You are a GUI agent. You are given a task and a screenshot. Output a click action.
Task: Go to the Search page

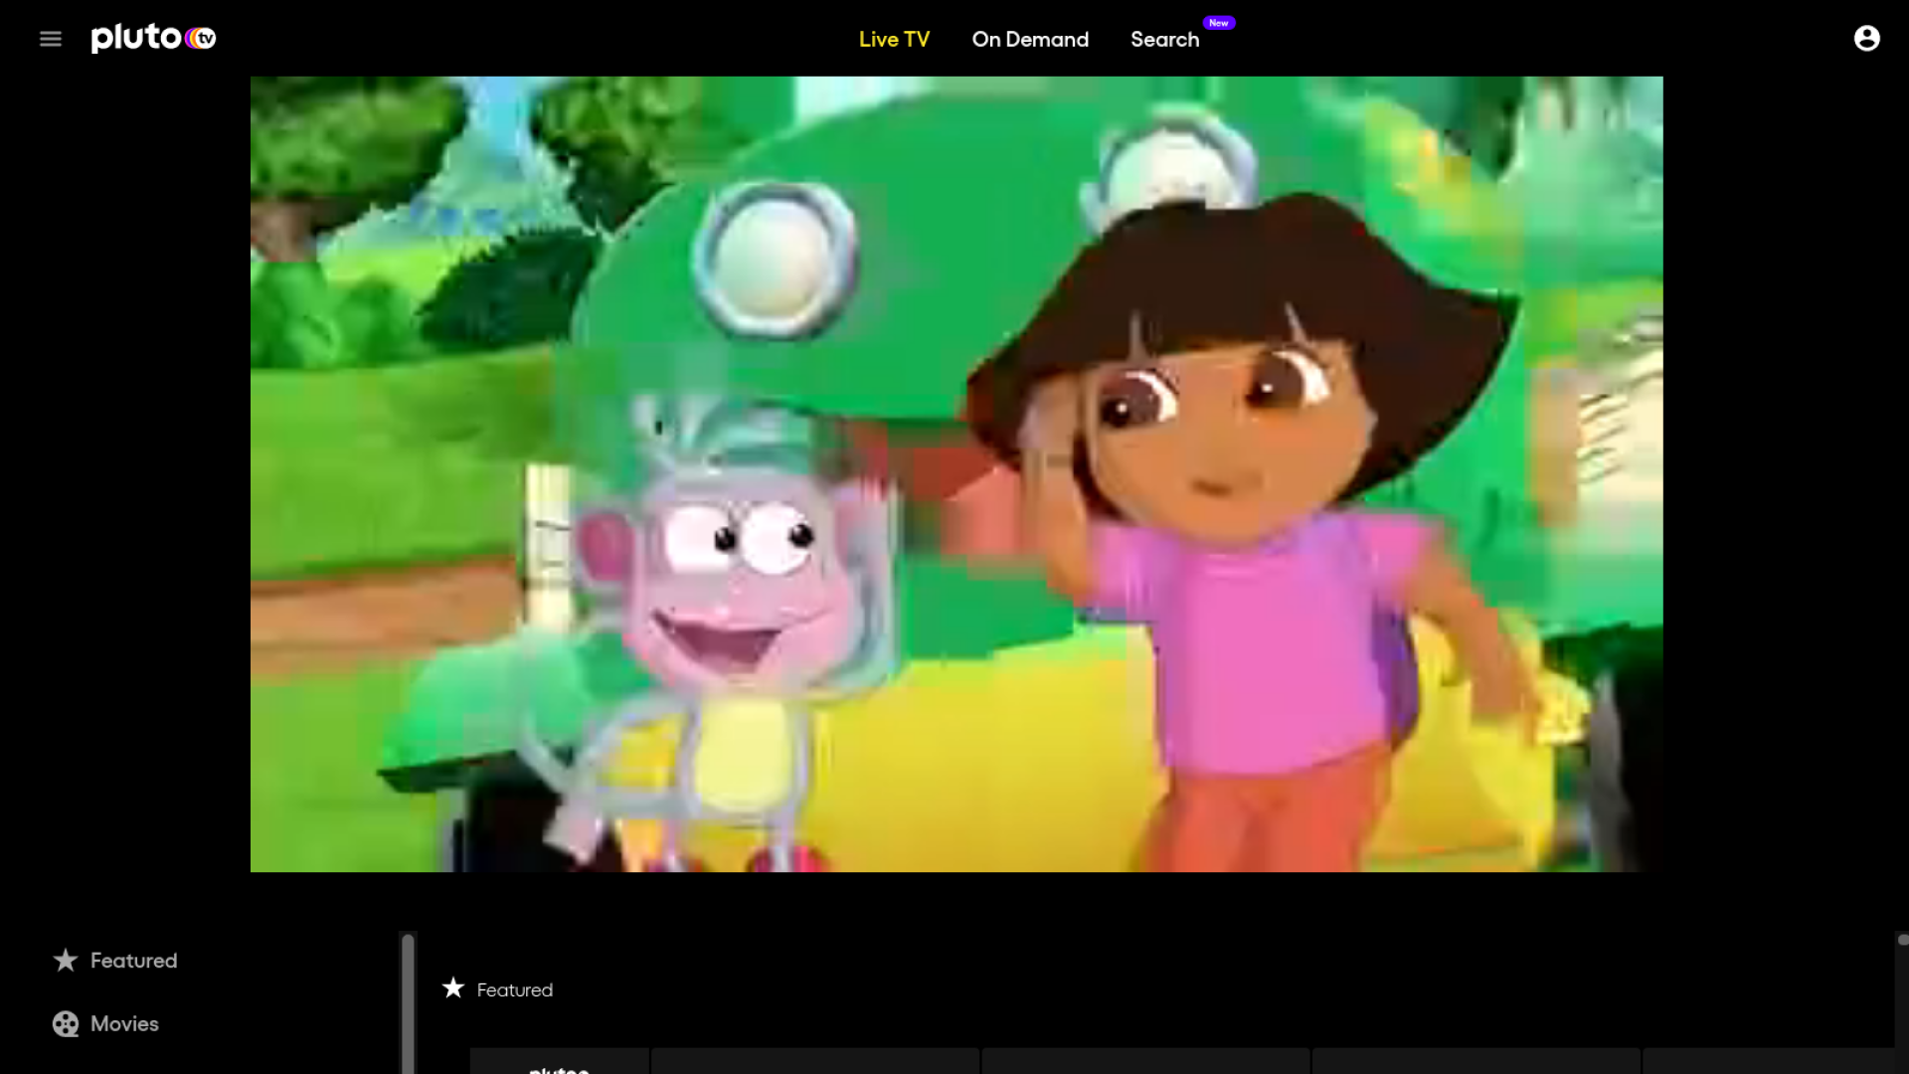tap(1164, 39)
